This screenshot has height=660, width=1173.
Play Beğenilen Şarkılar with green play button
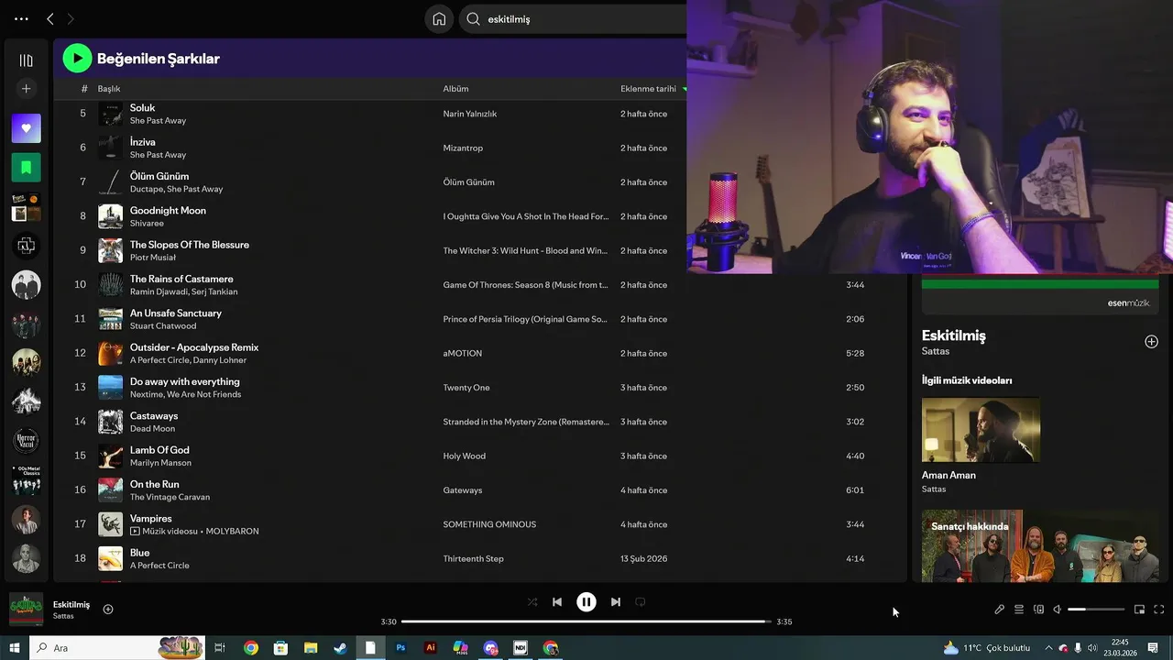pos(77,59)
